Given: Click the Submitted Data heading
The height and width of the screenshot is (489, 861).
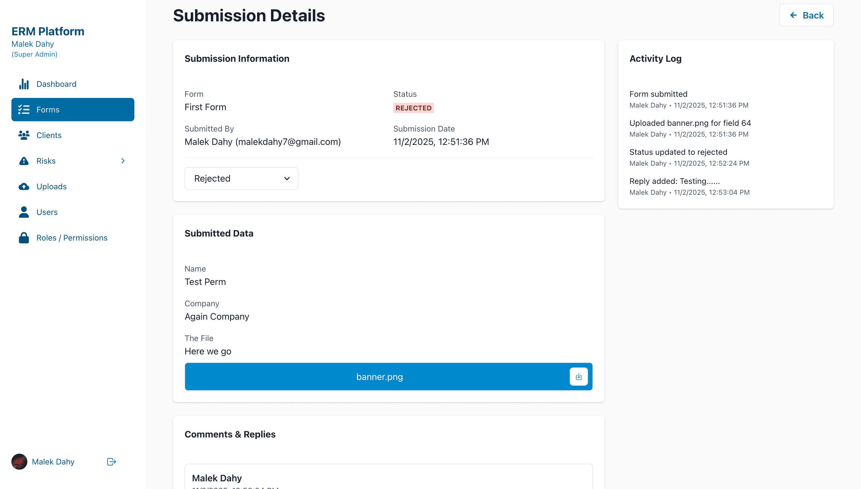Looking at the screenshot, I should (x=219, y=233).
